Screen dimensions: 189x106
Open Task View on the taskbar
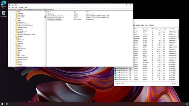pos(7,104)
